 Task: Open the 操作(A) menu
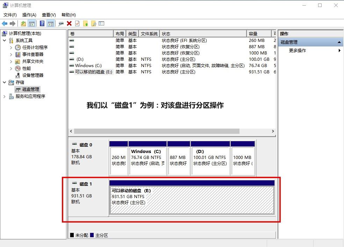click(29, 15)
